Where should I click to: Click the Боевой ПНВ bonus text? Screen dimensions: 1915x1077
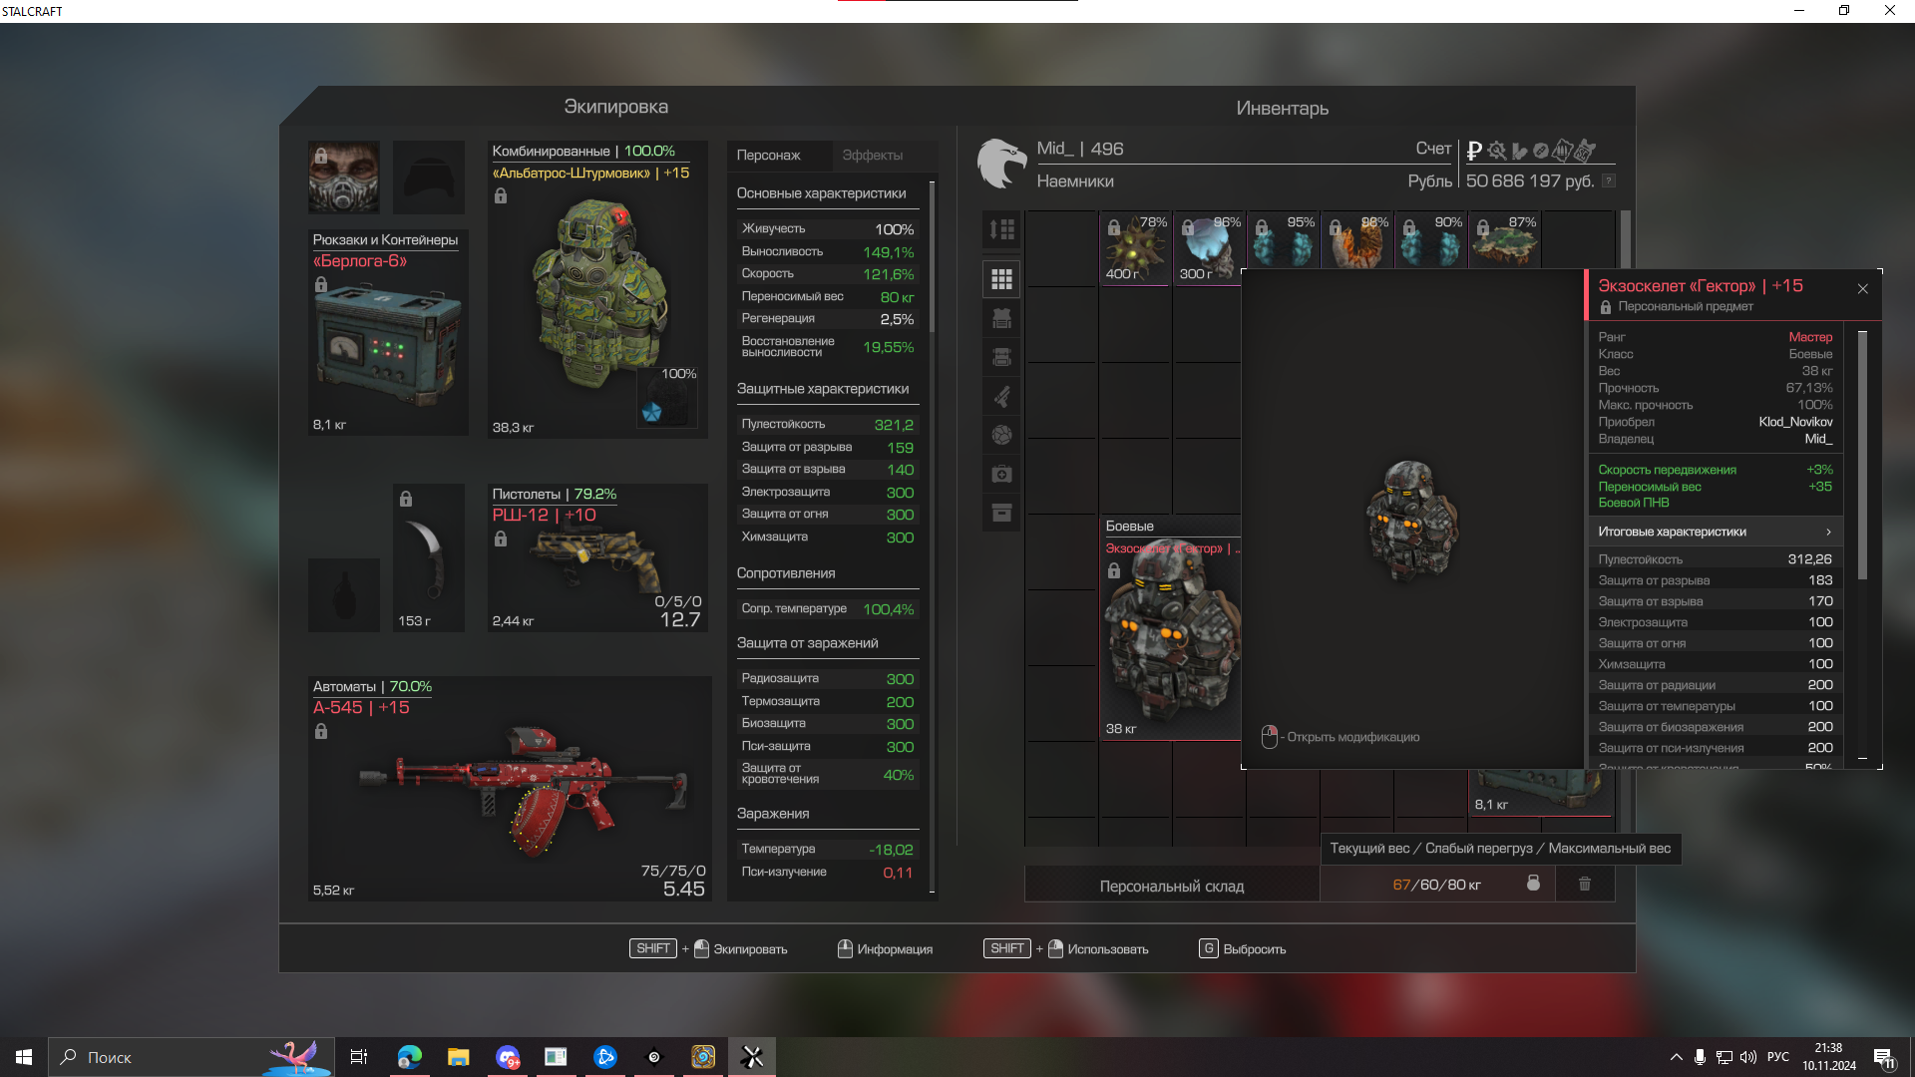[1634, 504]
